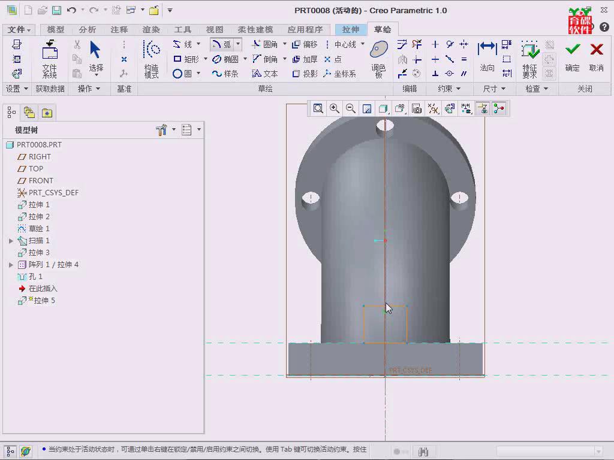614x460 pixels.
Task: Expand the Sweep 1 tree node
Action: click(11, 241)
